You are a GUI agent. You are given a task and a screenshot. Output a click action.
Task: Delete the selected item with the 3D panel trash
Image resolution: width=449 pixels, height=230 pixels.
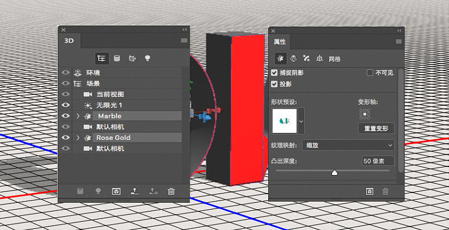click(x=171, y=191)
